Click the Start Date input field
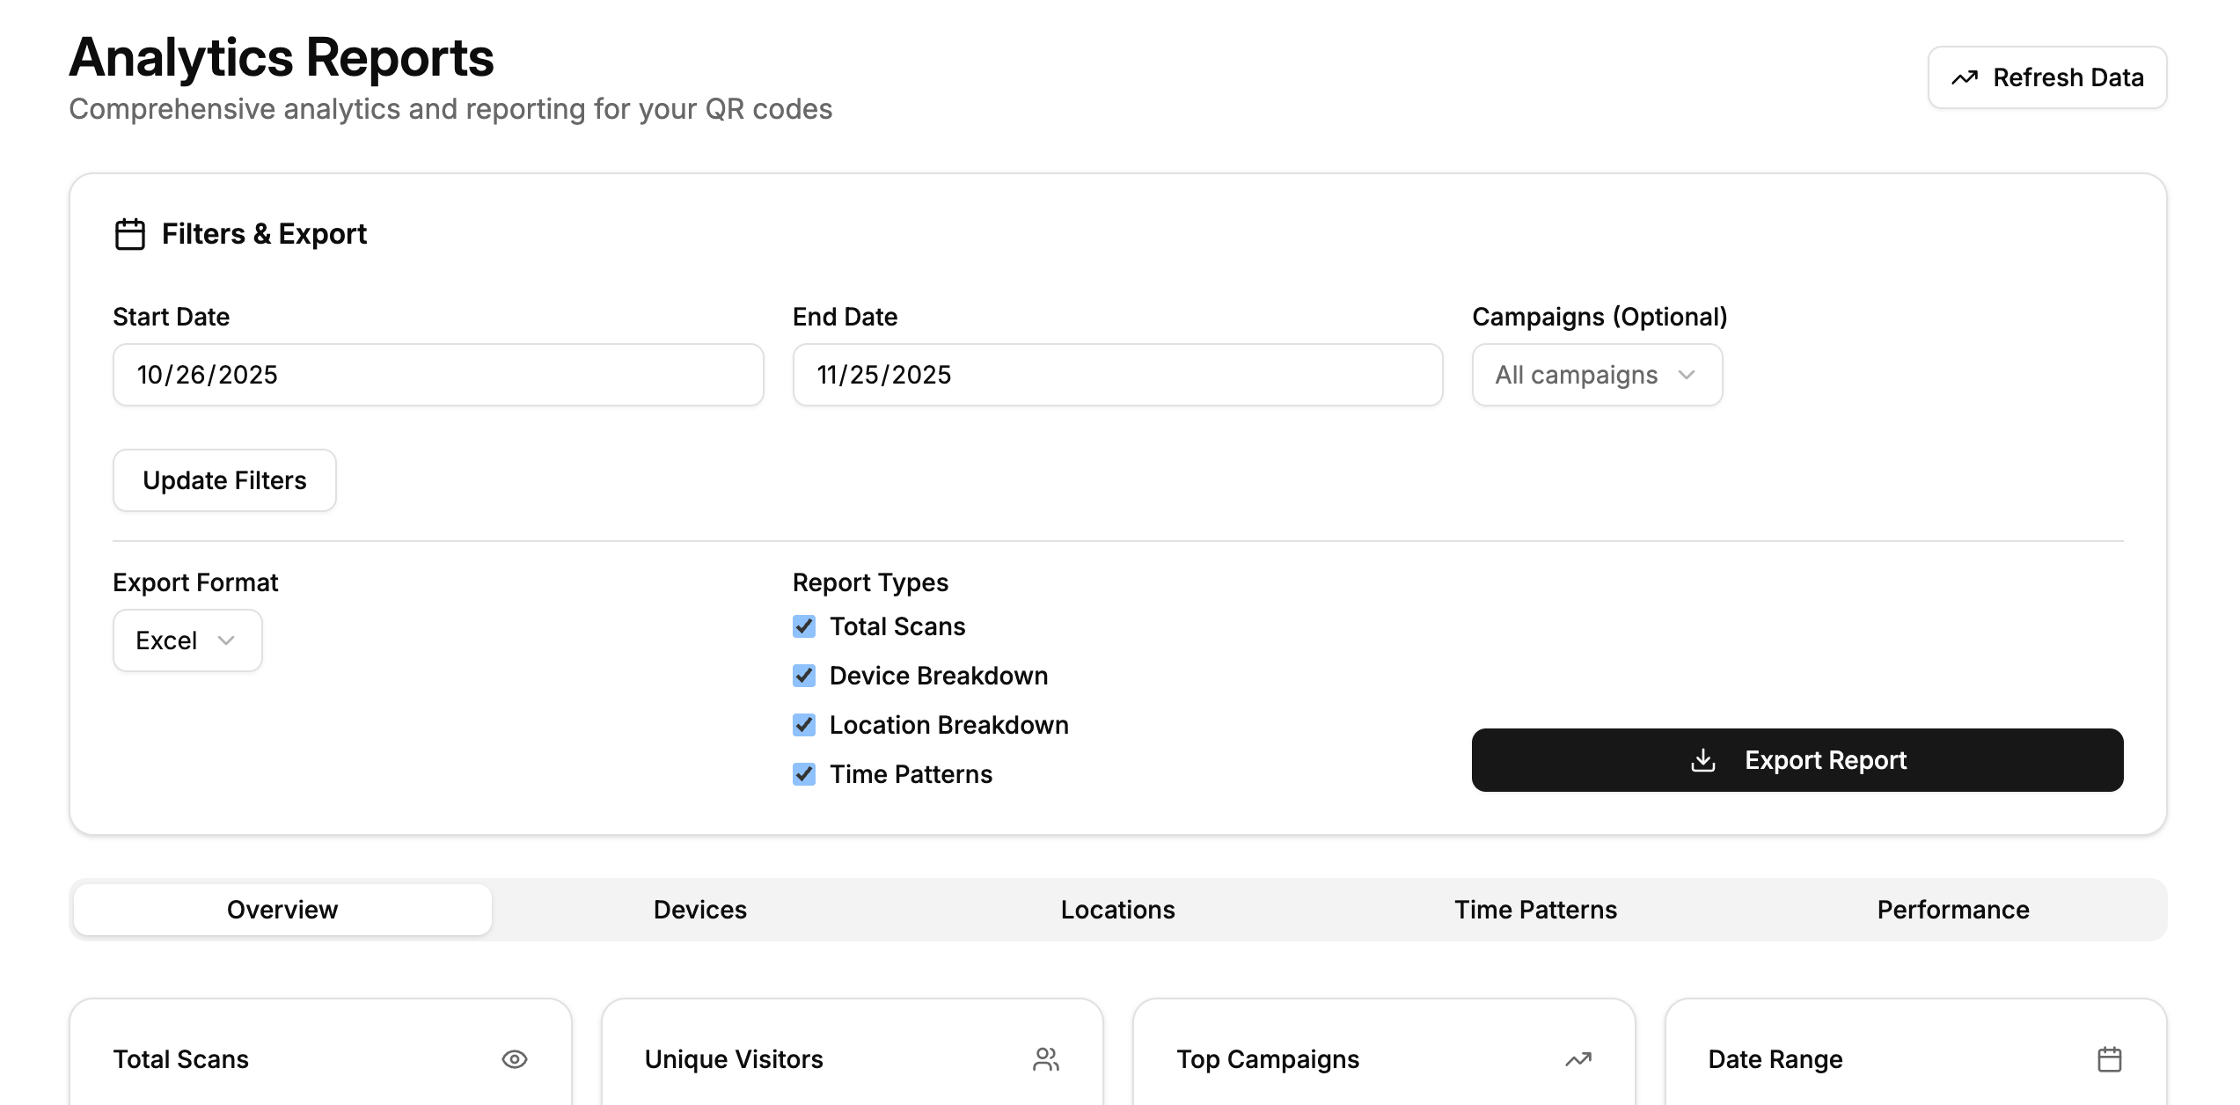 coord(438,375)
